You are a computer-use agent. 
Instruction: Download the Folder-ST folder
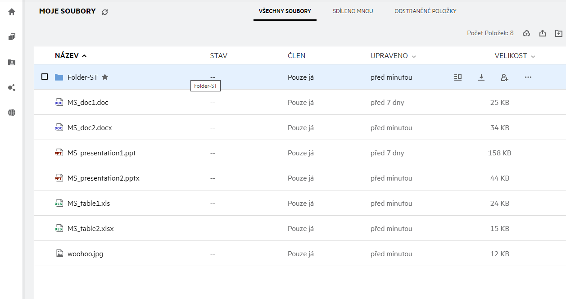pos(481,77)
